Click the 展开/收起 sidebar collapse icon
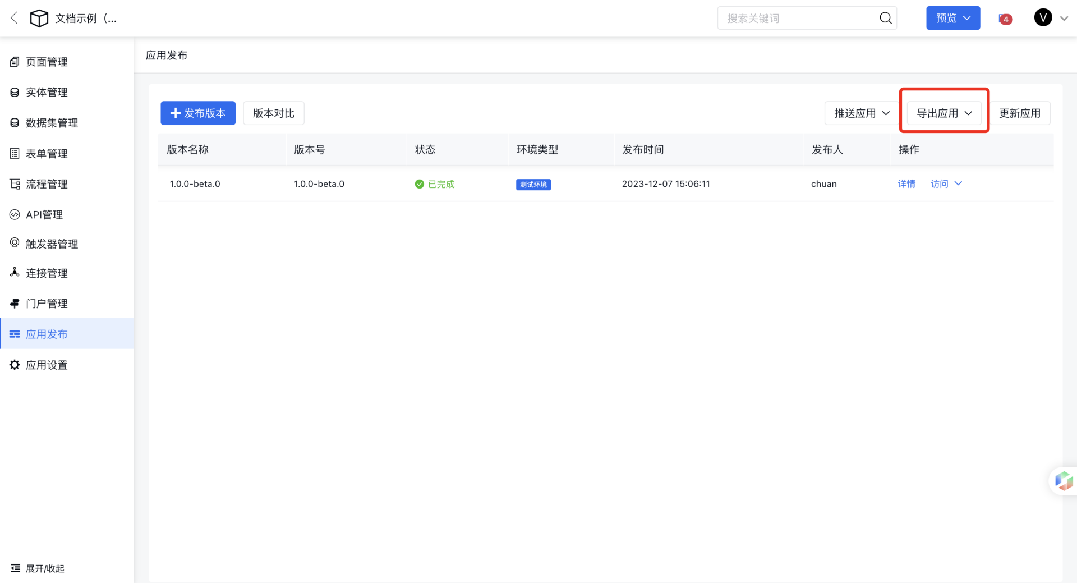 pyautogui.click(x=15, y=568)
